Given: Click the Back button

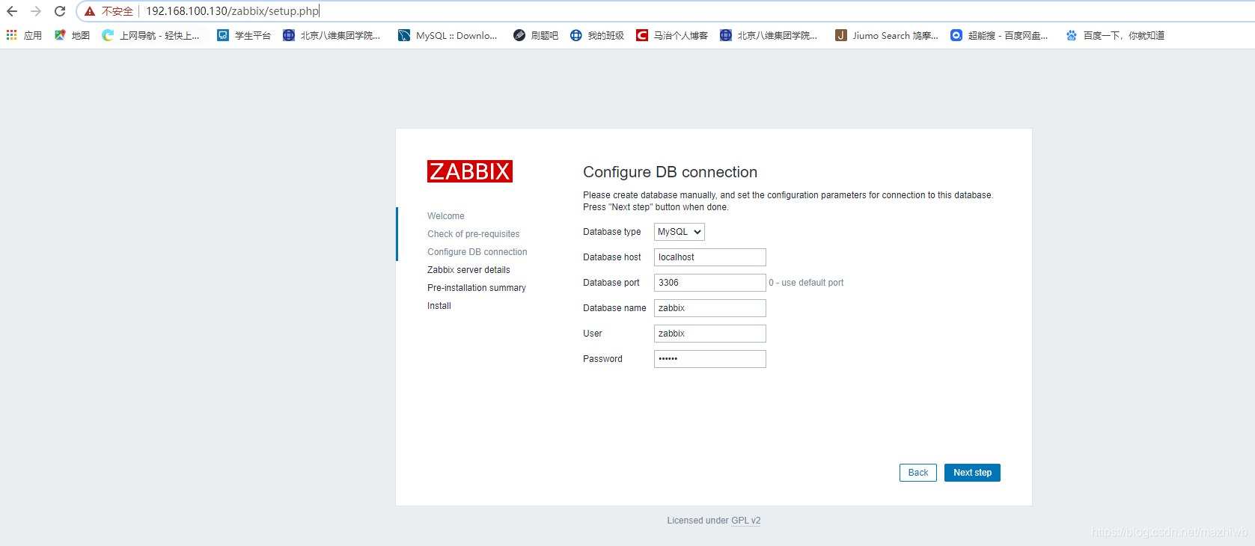Looking at the screenshot, I should point(918,473).
